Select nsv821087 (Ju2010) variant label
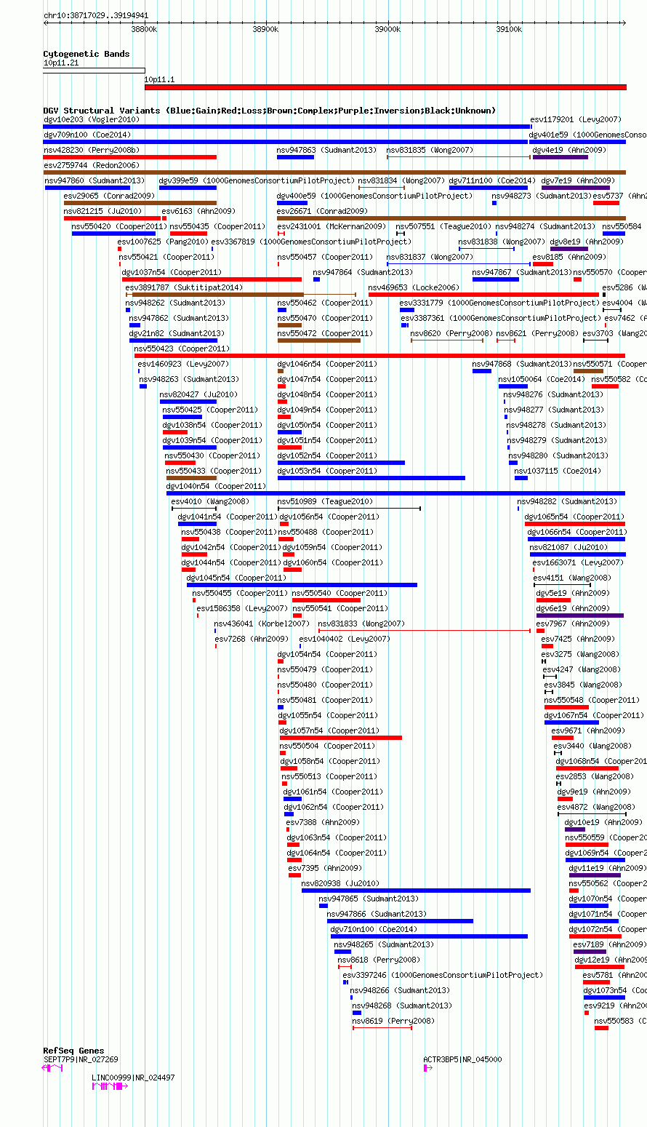The height and width of the screenshot is (1127, 647). [569, 547]
